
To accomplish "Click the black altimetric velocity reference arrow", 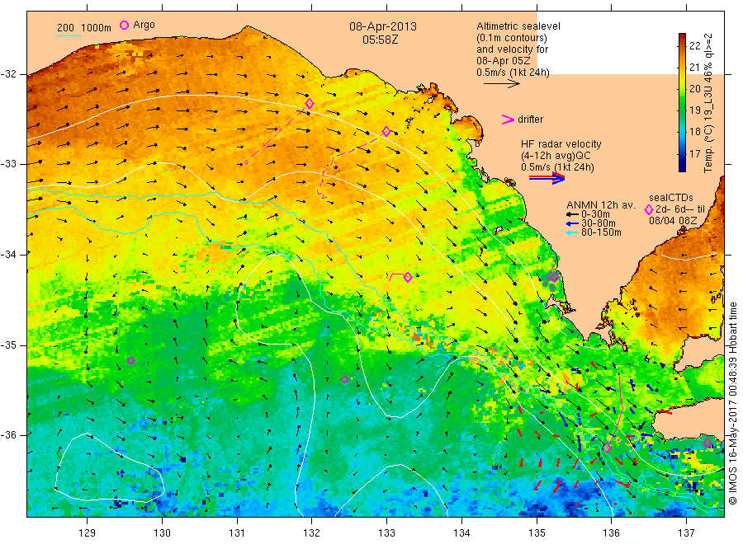I will (502, 84).
